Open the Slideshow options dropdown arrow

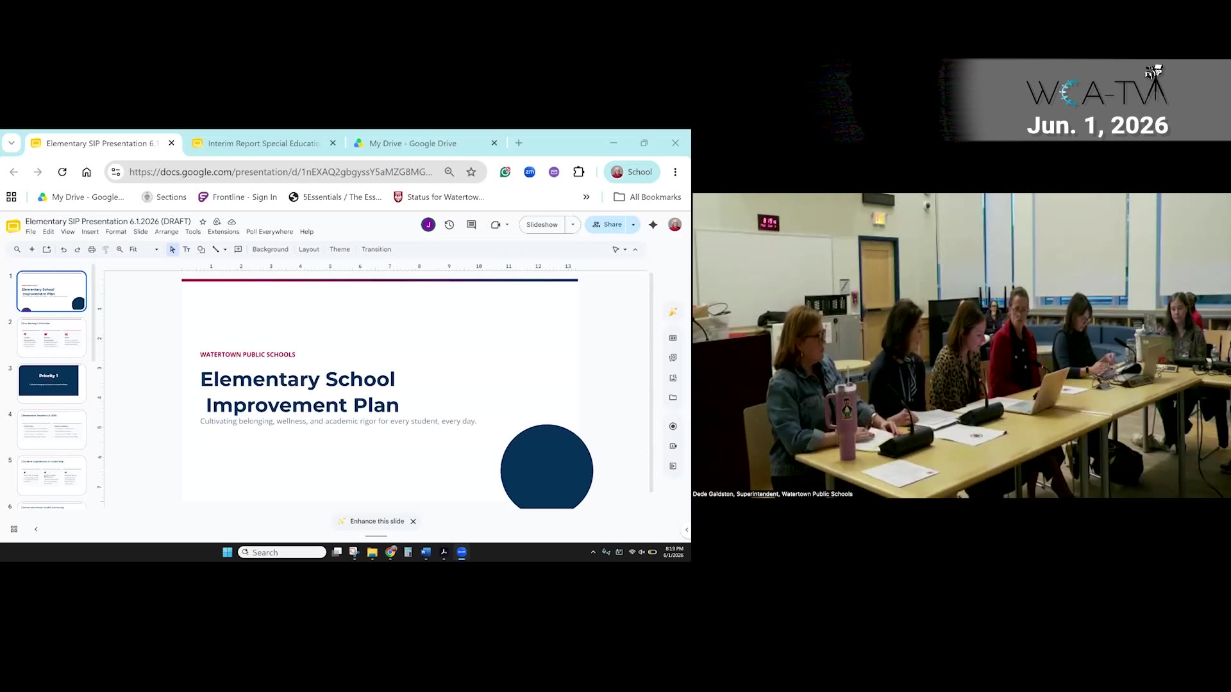pos(573,224)
